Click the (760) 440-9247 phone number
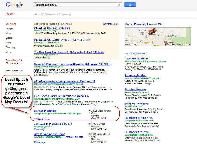Viewport: 197px width, 144px height. tap(98, 142)
